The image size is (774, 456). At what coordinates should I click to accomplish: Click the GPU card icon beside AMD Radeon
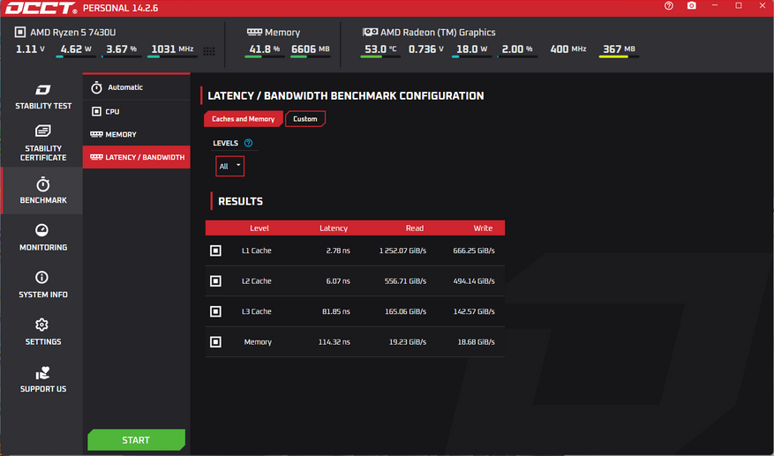click(370, 32)
